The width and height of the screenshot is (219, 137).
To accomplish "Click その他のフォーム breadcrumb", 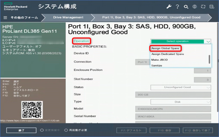I will pyautogui.click(x=24, y=18).
